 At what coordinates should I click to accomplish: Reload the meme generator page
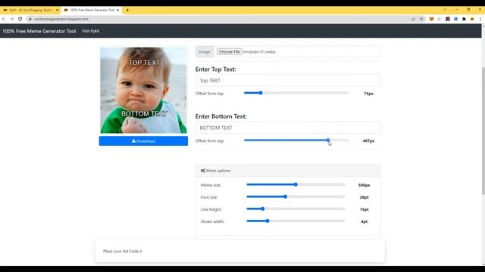(20, 19)
